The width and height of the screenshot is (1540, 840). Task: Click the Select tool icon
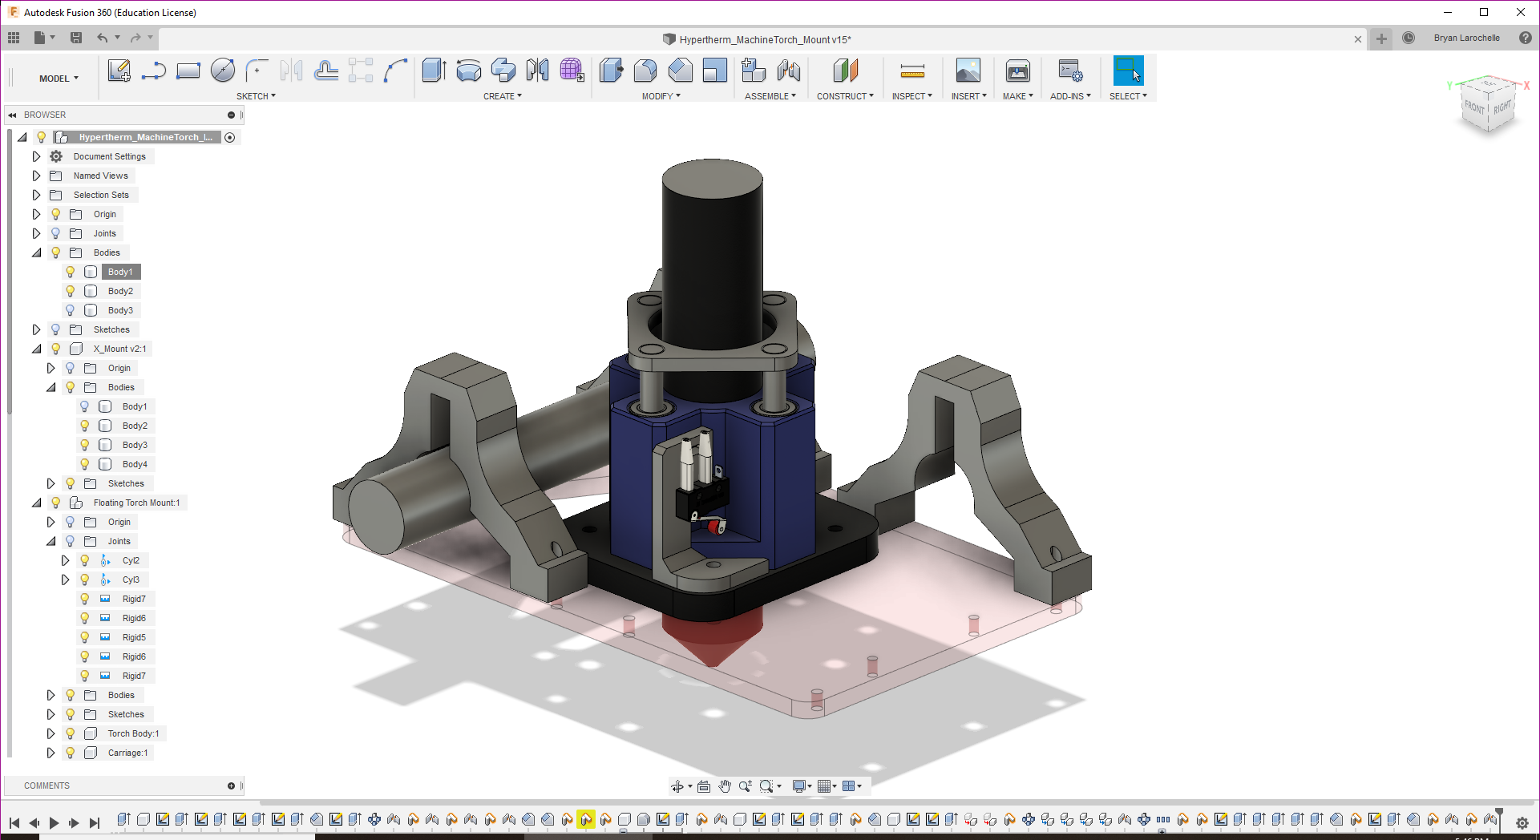point(1128,71)
